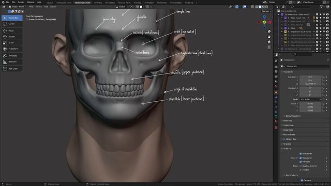
Task: Select solid viewport shading mode
Action: 260,7
